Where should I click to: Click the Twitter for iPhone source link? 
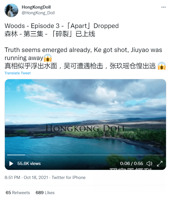point(69,177)
